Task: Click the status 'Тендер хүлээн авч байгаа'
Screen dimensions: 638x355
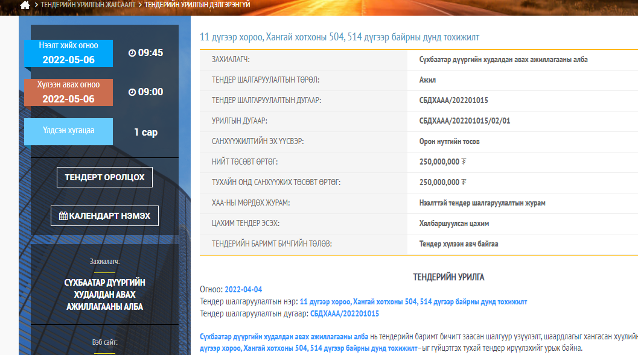Action: pos(459,244)
